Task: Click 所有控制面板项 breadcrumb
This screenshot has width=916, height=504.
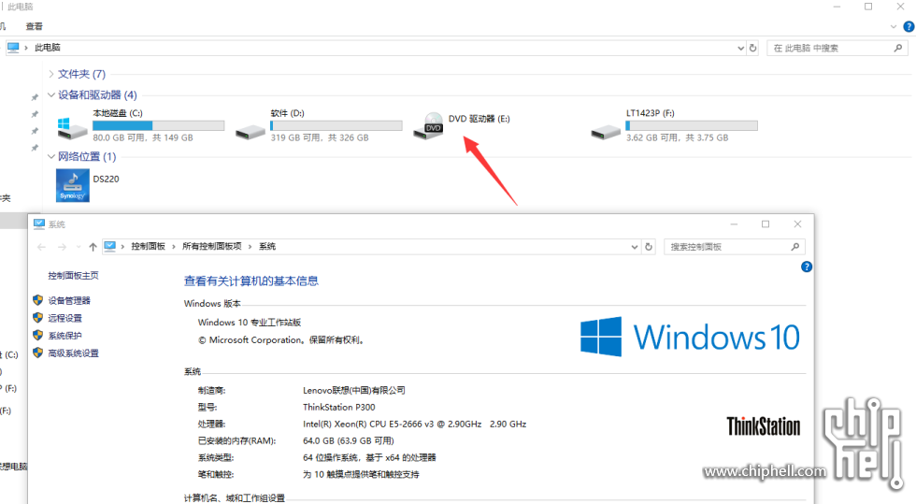Action: click(211, 246)
